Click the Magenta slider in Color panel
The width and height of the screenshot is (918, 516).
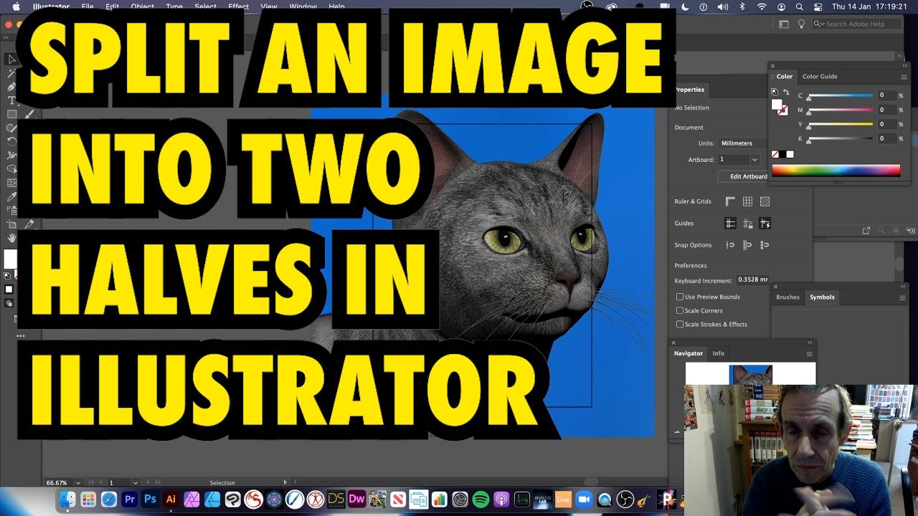[x=840, y=110]
